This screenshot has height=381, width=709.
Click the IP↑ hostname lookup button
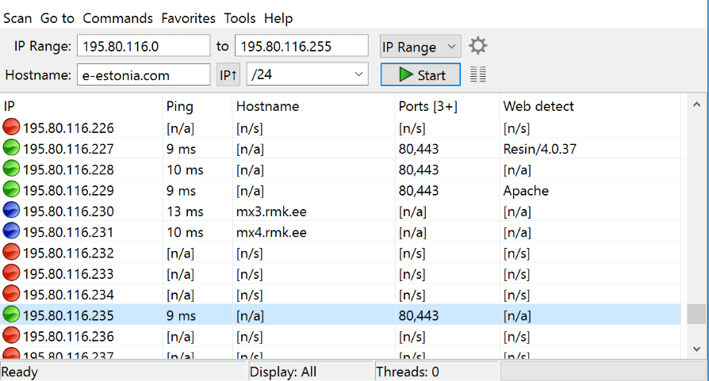coord(228,75)
